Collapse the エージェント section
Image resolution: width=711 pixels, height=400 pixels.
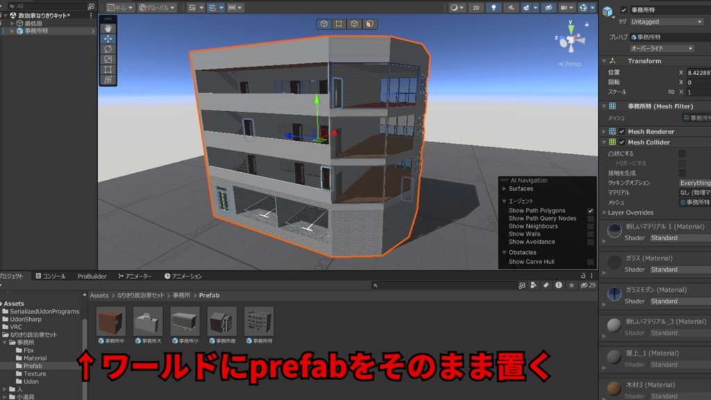[x=504, y=201]
